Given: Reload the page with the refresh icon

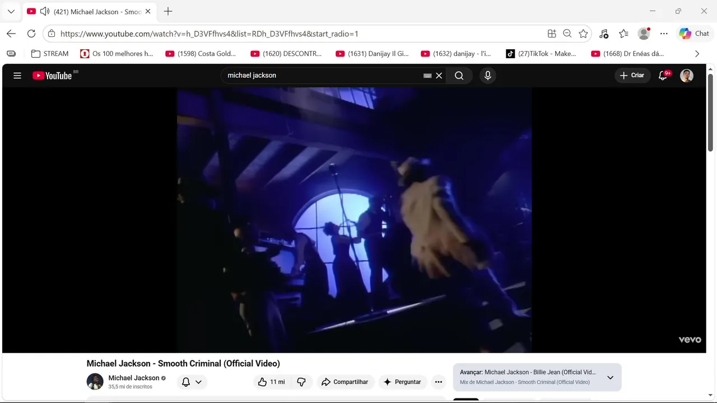Looking at the screenshot, I should (31, 34).
